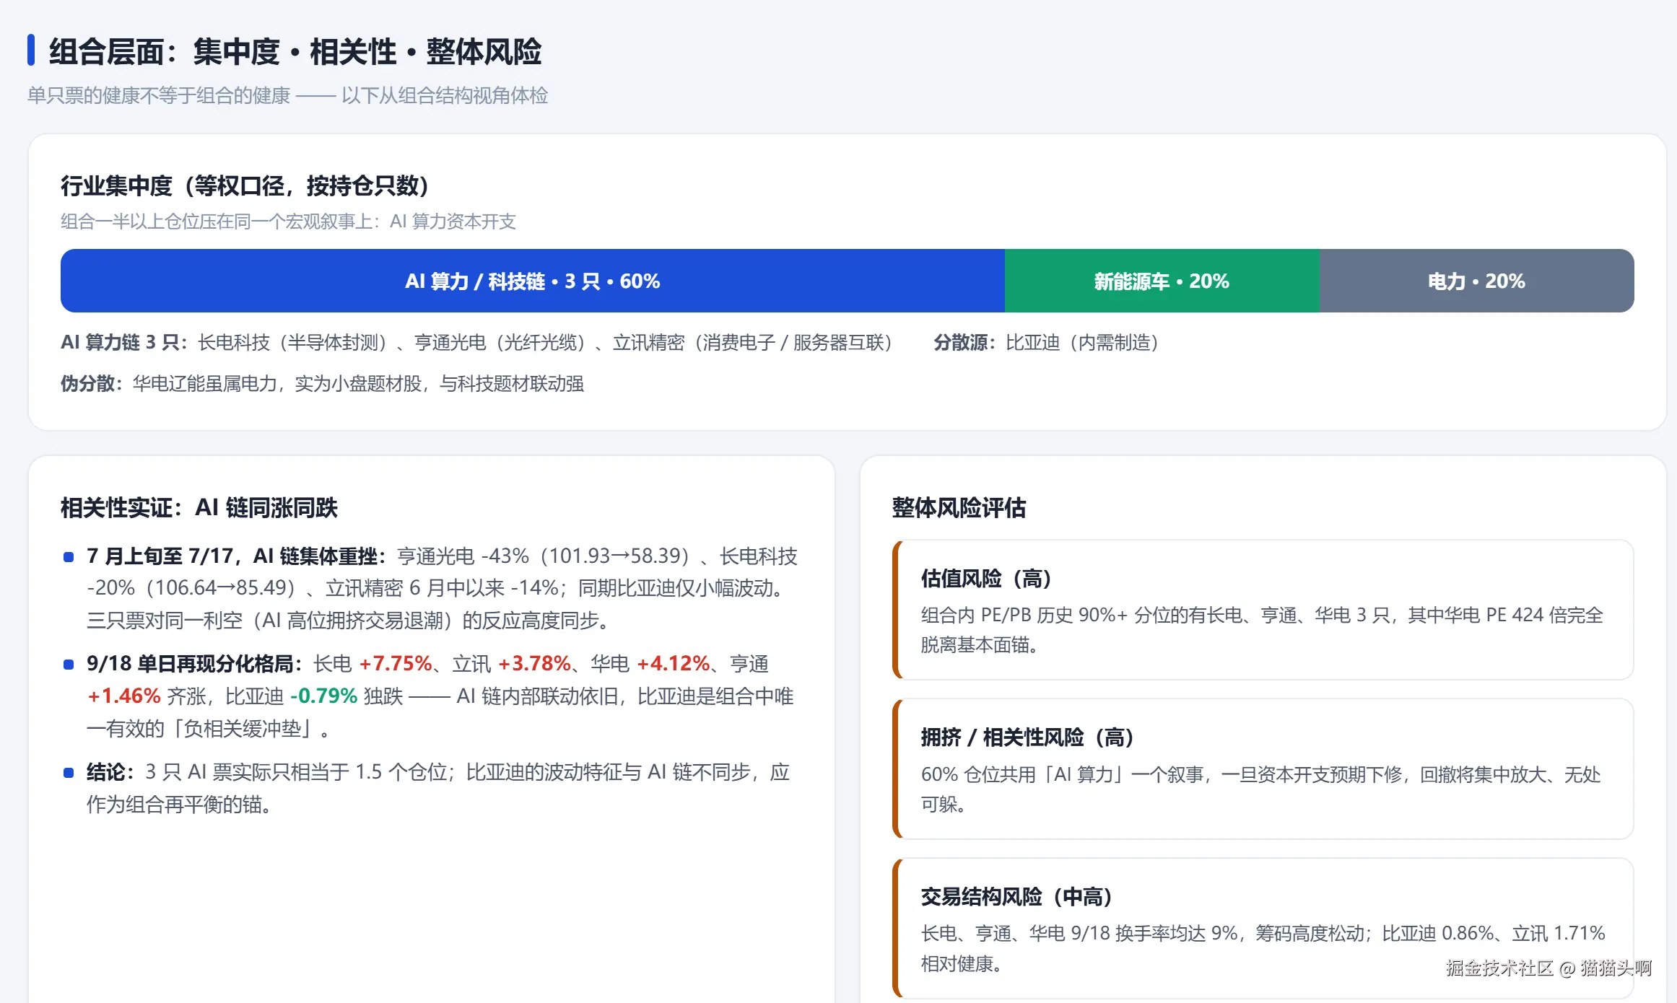The image size is (1677, 1003).
Task: Click the red +3.78% figure for 立讯
Action: 534,663
